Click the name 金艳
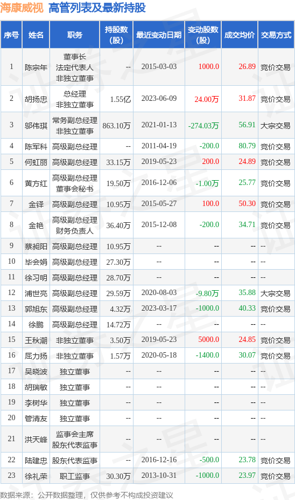The image size is (295, 500). tap(36, 225)
